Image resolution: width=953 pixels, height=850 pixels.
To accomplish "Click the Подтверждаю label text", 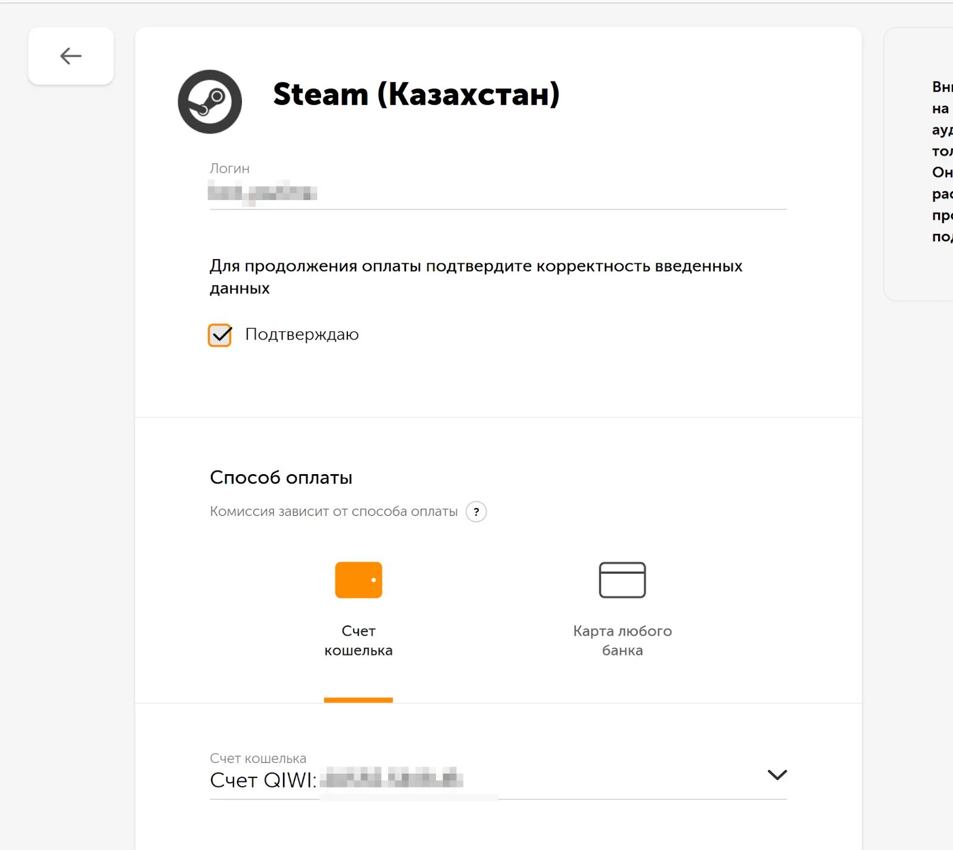I will [x=302, y=334].
